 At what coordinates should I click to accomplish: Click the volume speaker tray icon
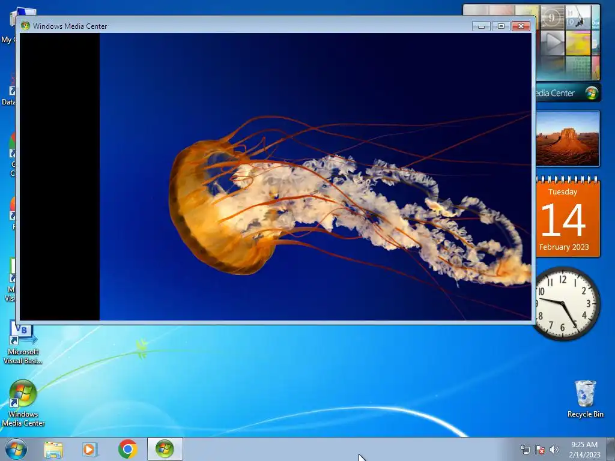pyautogui.click(x=554, y=450)
